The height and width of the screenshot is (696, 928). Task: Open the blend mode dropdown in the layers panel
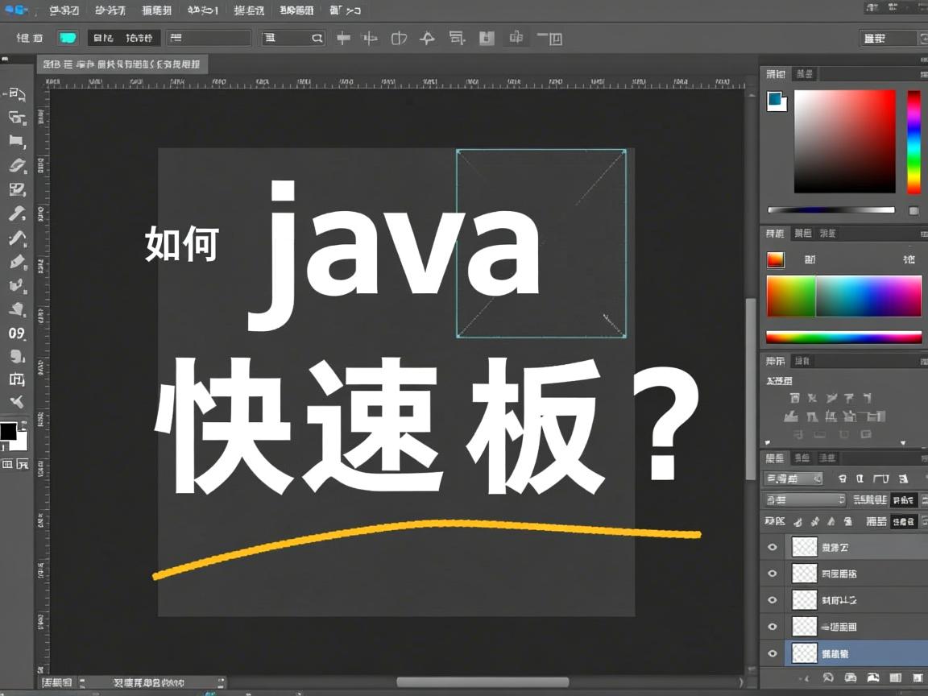805,499
